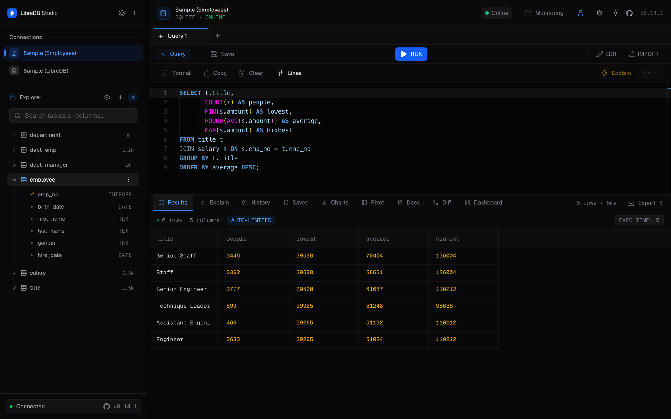Viewport: 671px width, 419px height.
Task: Switch to Query 1 tab
Action: point(181,36)
